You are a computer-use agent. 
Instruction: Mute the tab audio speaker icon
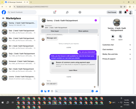(x=24, y=2)
